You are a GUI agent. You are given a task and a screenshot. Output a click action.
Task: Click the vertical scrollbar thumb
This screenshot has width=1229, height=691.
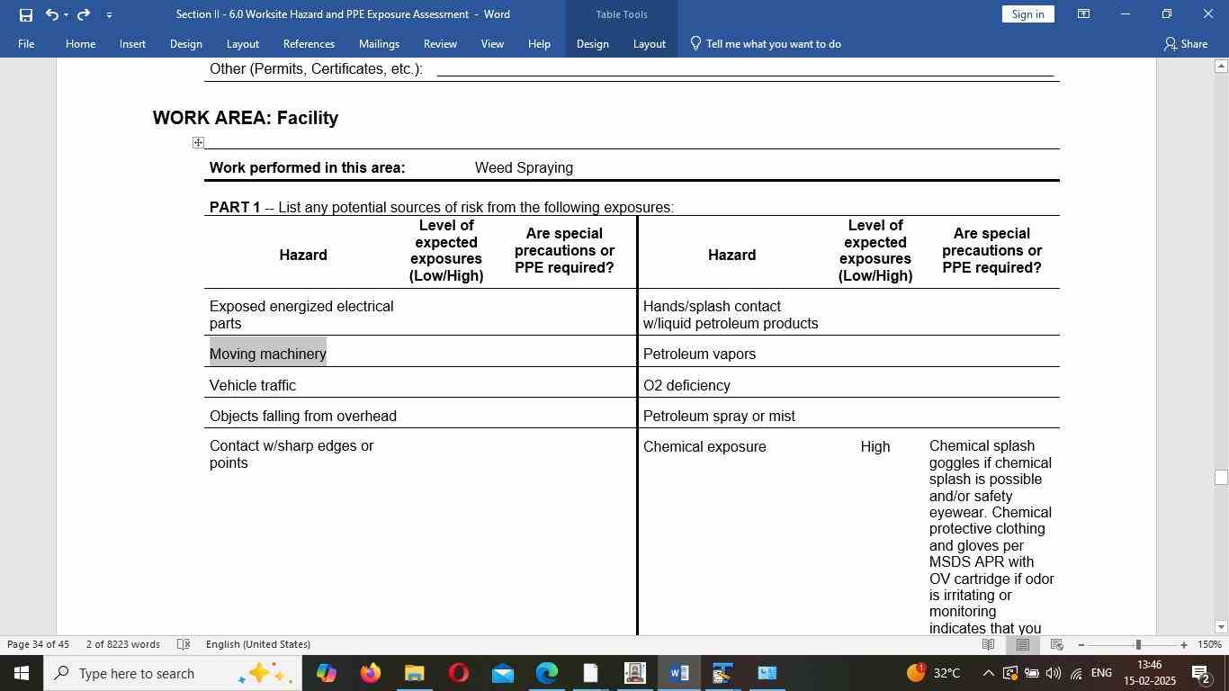(x=1221, y=478)
